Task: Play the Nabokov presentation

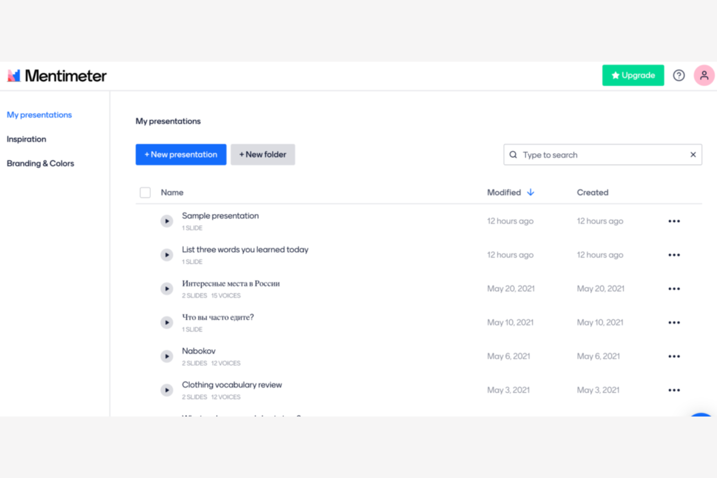Action: [x=167, y=356]
